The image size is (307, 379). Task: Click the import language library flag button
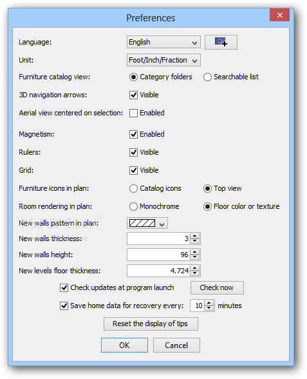click(x=221, y=42)
